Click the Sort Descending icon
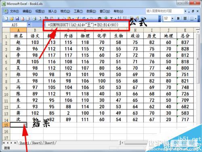The image size is (202, 152). [125, 18]
